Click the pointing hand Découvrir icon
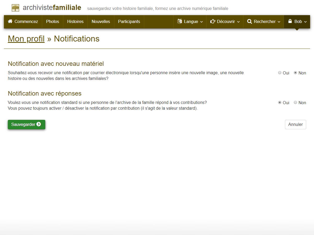Viewport: 314px width, 235px height. [x=213, y=21]
